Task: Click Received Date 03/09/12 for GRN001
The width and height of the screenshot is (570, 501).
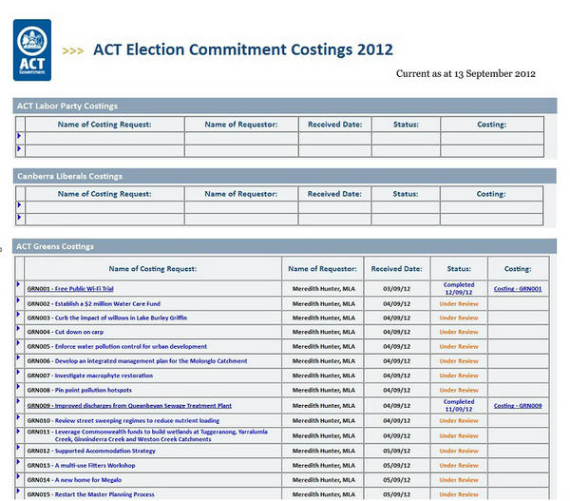Action: click(x=396, y=289)
